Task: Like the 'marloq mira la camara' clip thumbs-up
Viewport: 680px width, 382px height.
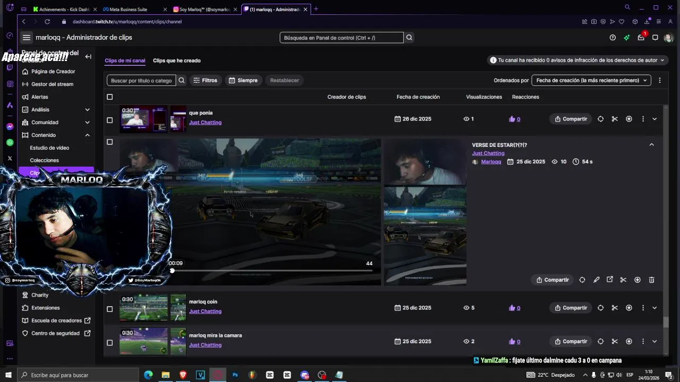Action: (x=512, y=342)
